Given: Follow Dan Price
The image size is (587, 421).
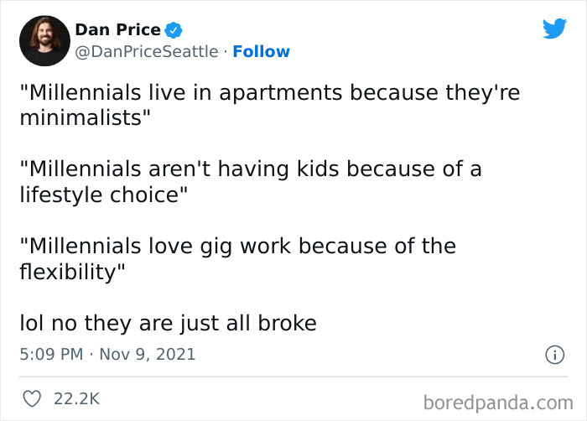Looking at the screenshot, I should [x=261, y=52].
